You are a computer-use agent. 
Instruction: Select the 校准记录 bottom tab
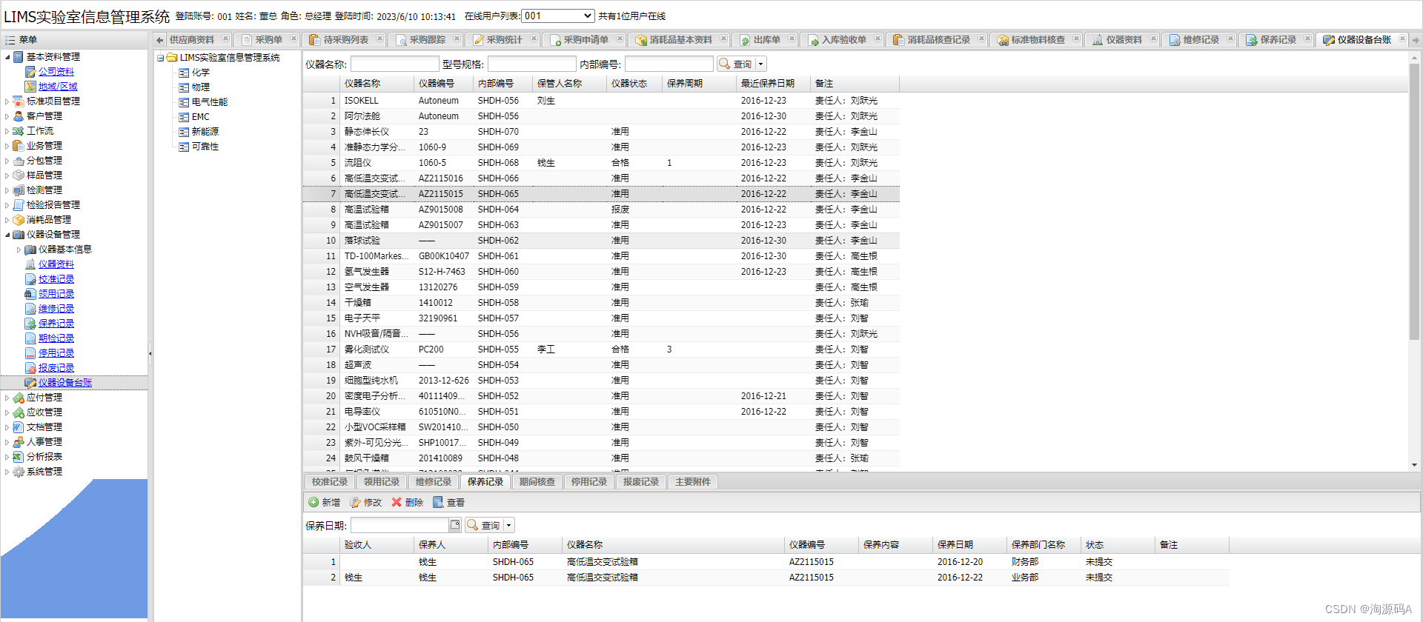pos(330,482)
